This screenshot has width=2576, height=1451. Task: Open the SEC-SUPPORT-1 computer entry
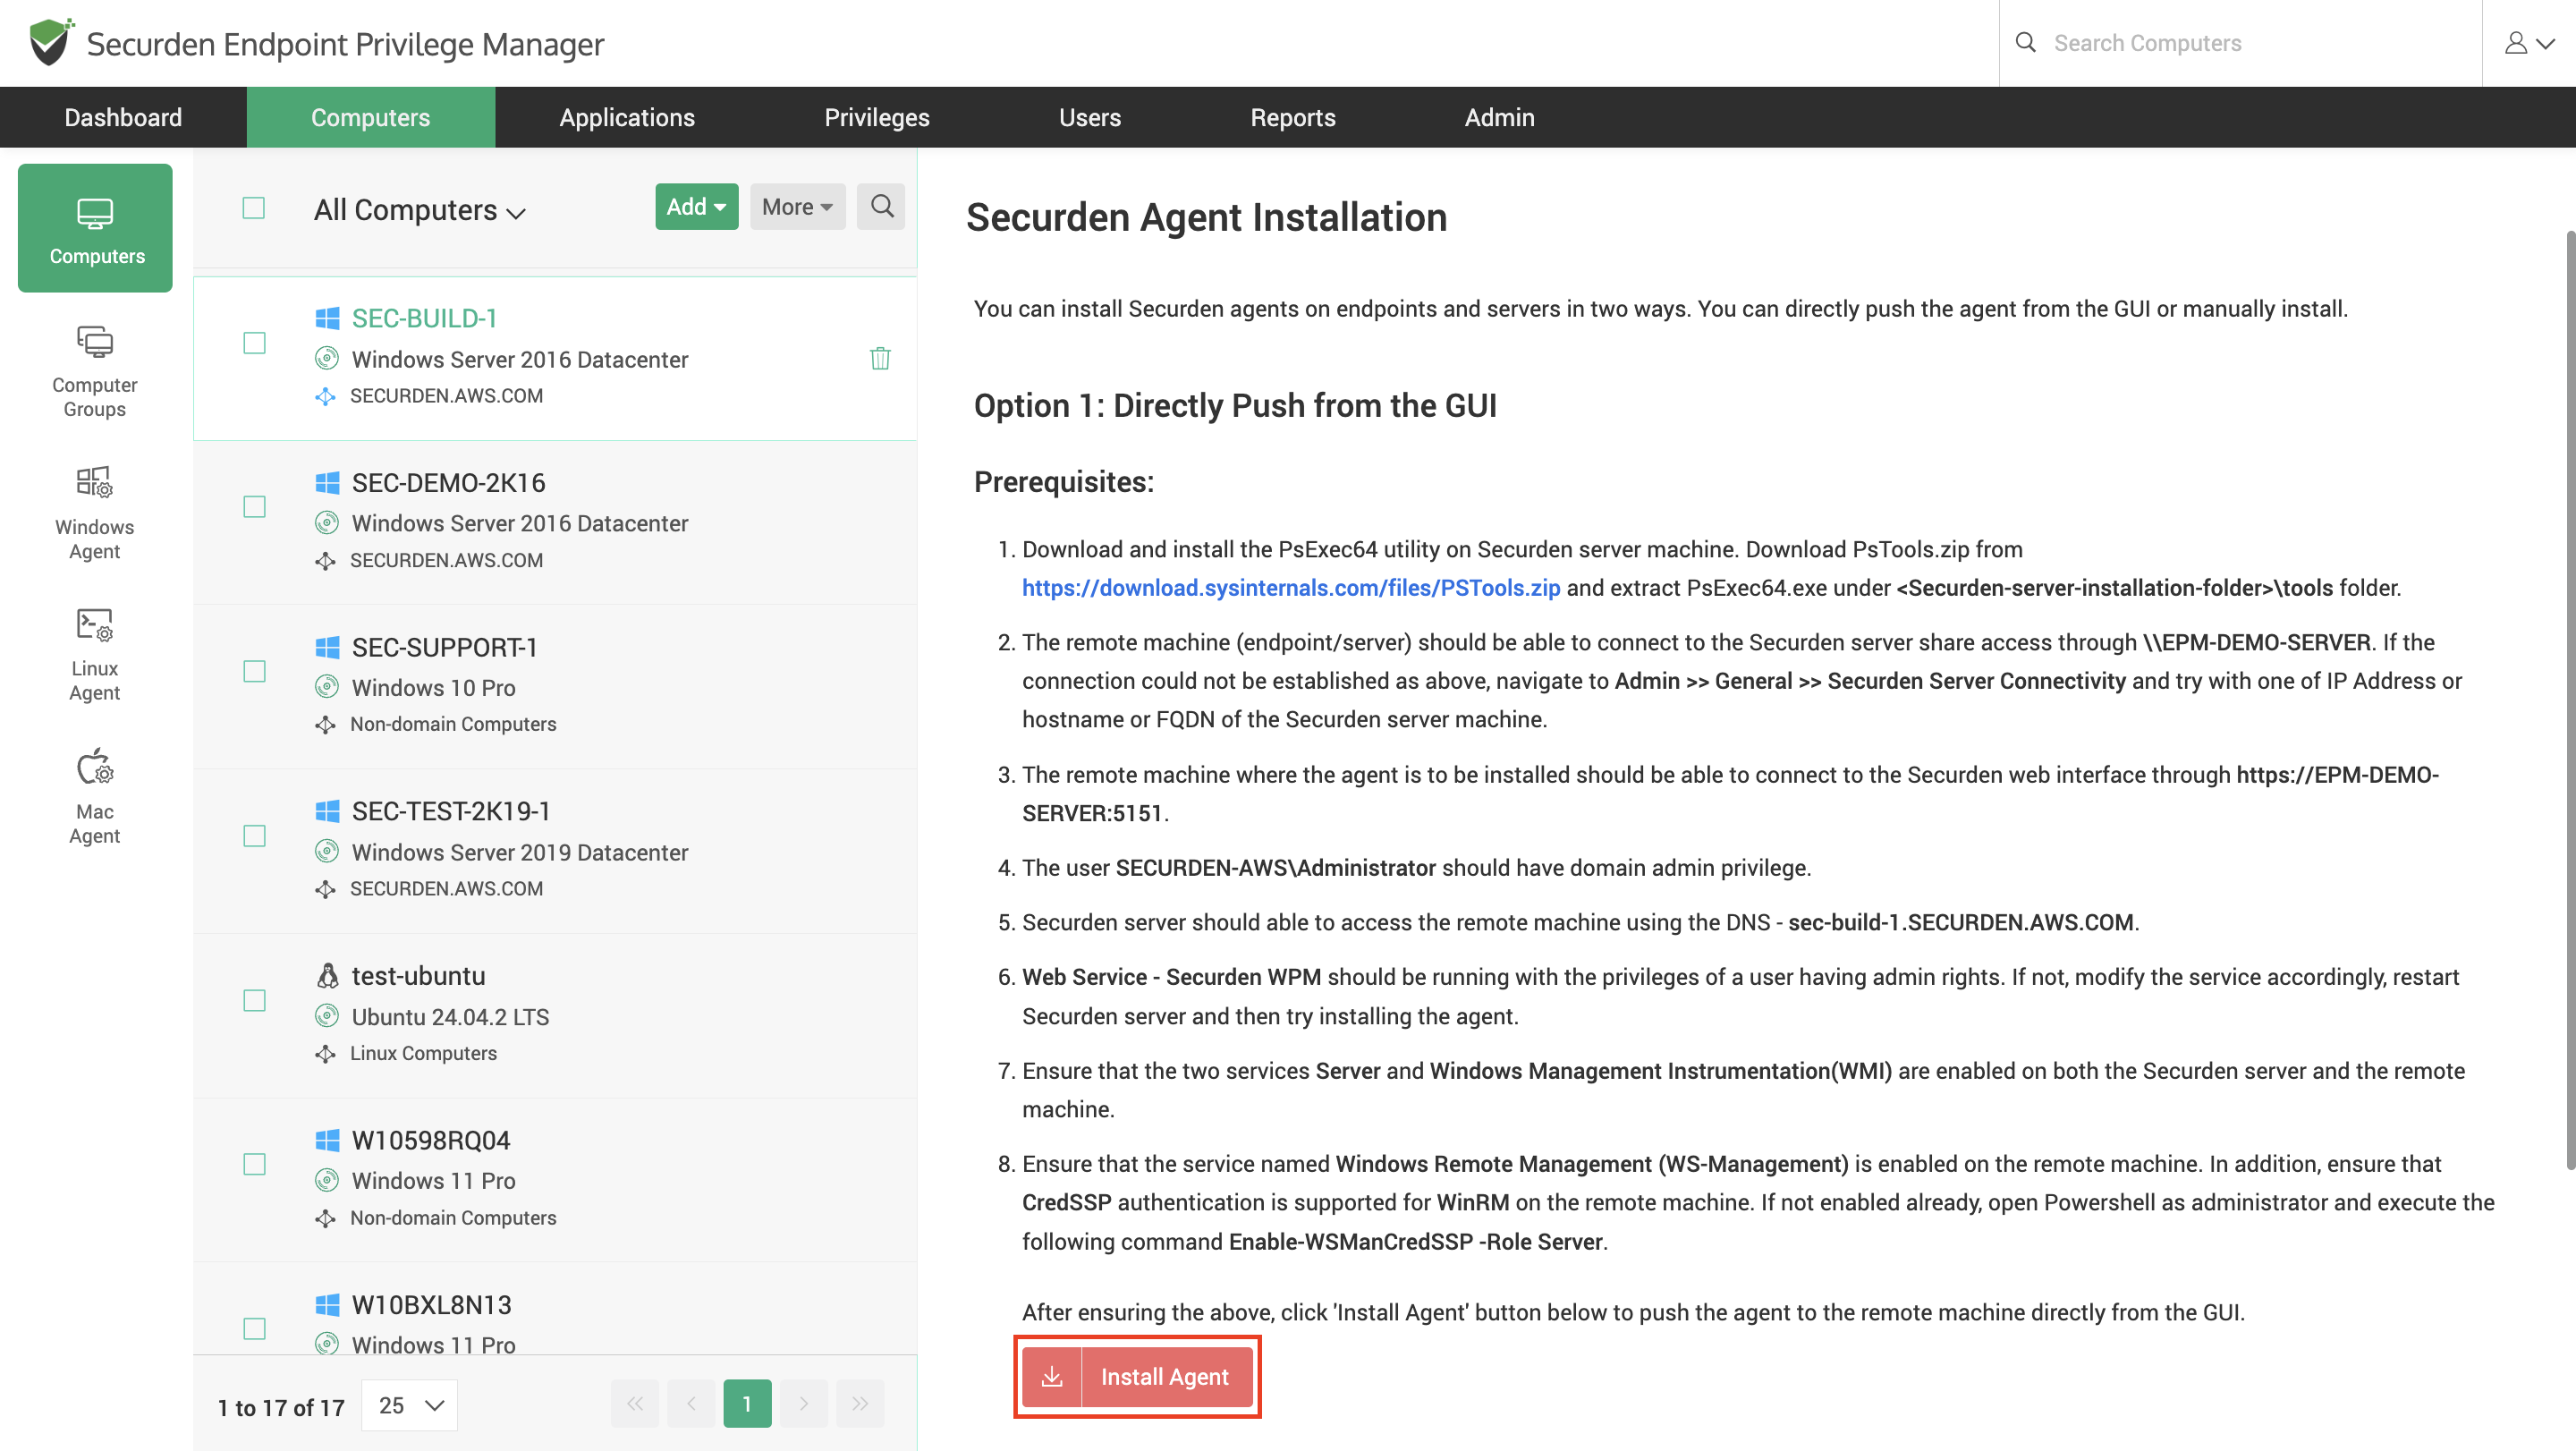555,686
